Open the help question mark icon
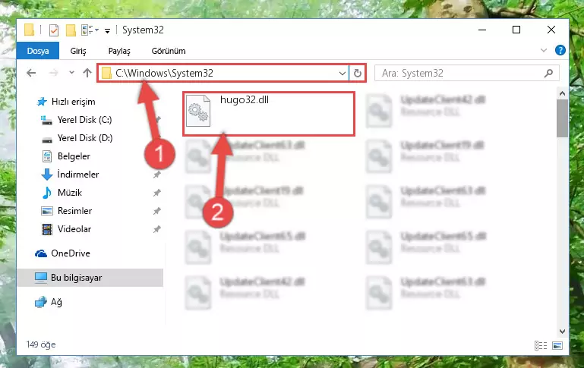The image size is (584, 368). pyautogui.click(x=560, y=50)
